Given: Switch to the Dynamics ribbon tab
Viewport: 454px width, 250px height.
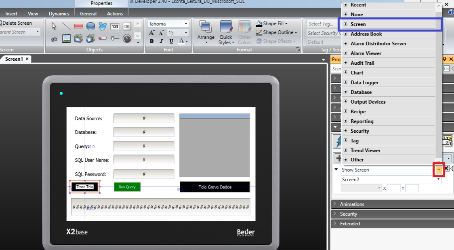Looking at the screenshot, I should tap(59, 14).
